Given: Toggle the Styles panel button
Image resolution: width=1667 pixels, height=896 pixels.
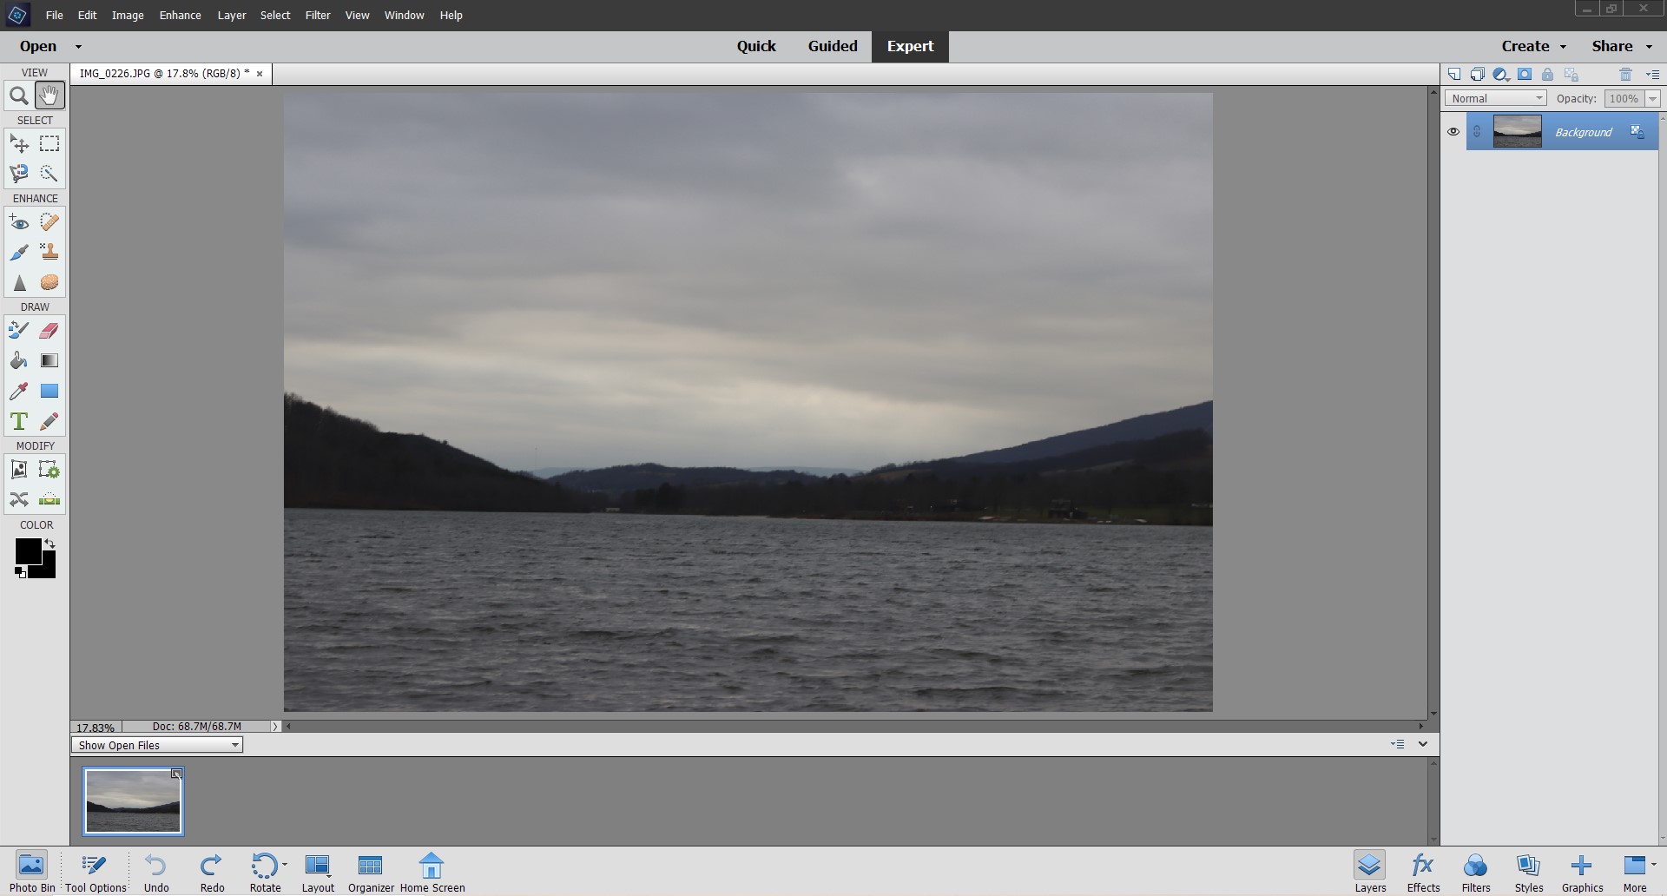Looking at the screenshot, I should click(x=1529, y=873).
